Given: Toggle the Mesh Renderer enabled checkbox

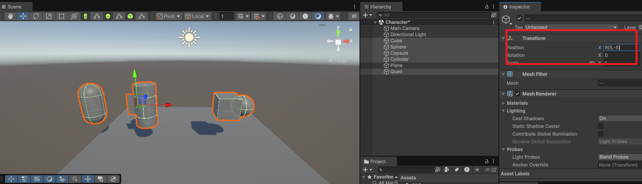Looking at the screenshot, I should pyautogui.click(x=517, y=94).
